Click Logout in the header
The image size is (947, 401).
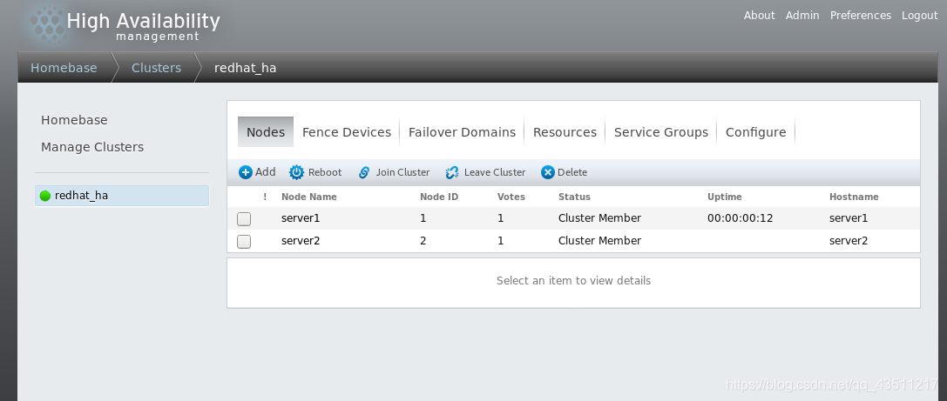[919, 16]
